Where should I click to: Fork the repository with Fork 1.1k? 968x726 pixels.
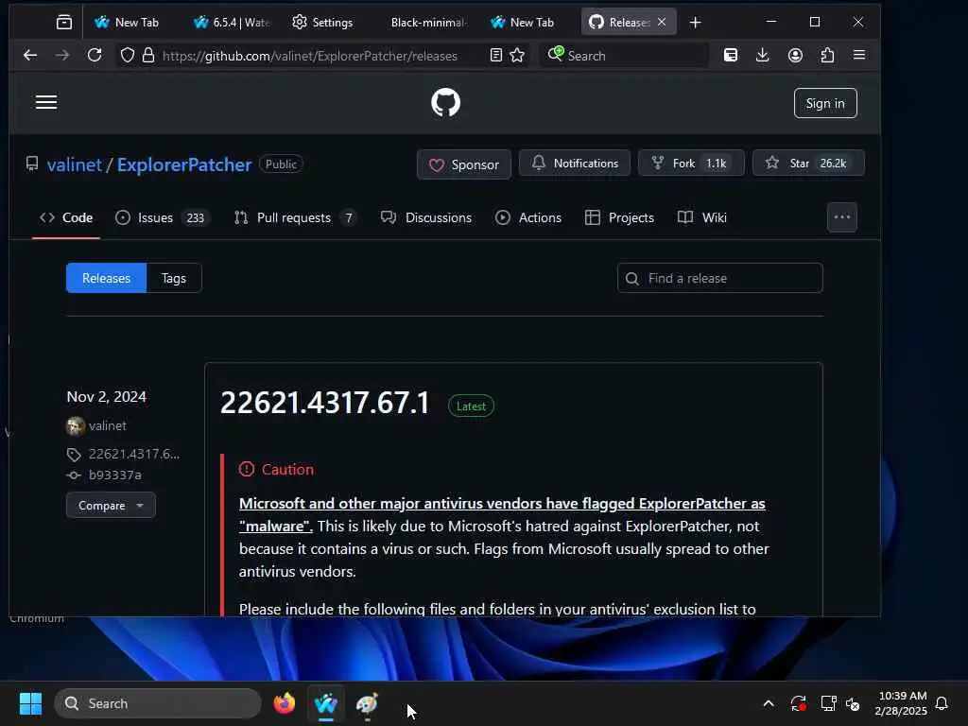(691, 163)
